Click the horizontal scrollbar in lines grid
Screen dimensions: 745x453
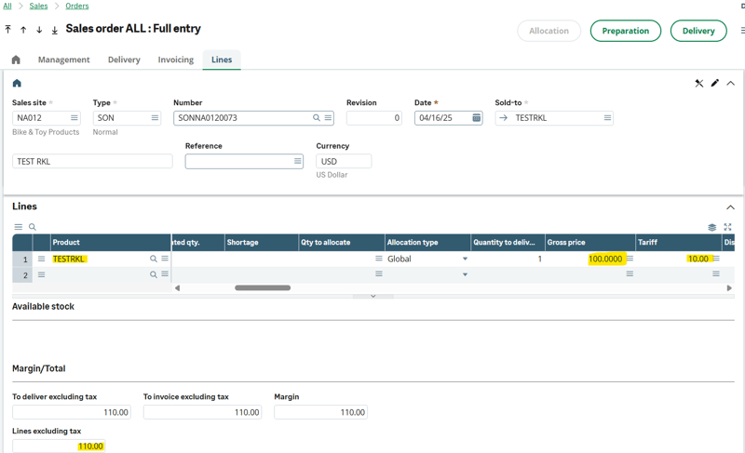pyautogui.click(x=263, y=288)
